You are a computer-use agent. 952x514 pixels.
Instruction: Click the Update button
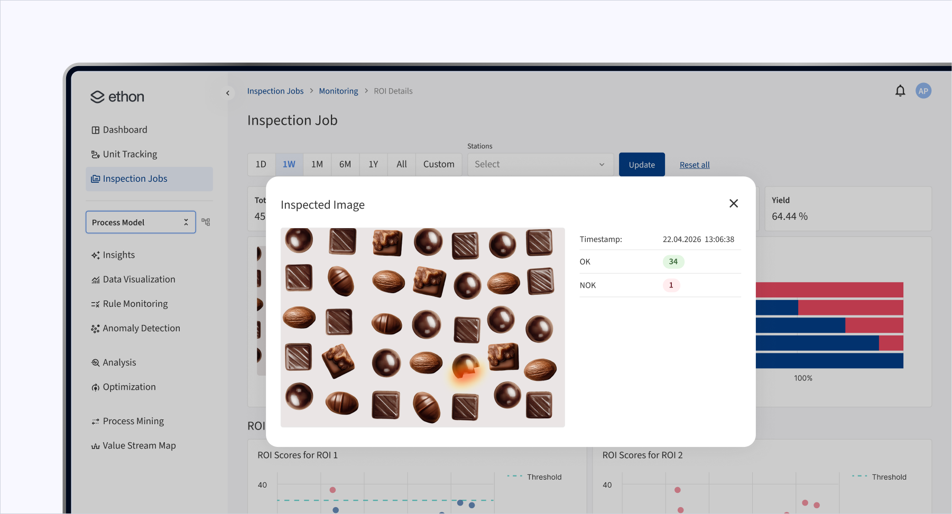click(x=641, y=164)
